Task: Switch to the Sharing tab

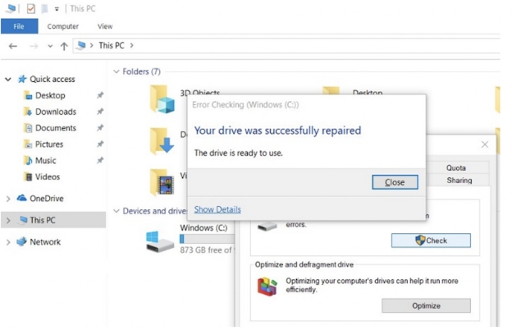Action: [459, 181]
